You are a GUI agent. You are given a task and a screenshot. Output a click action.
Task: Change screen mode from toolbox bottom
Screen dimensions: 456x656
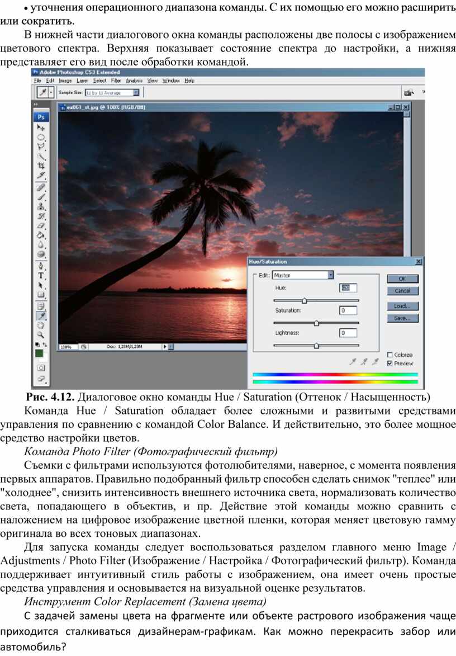pyautogui.click(x=41, y=379)
